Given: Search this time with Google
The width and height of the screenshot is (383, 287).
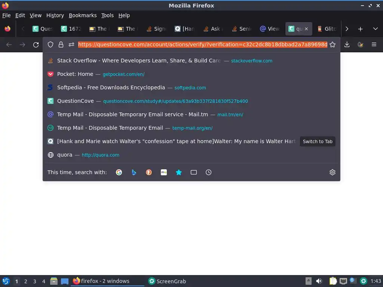Looking at the screenshot, I should click(119, 172).
